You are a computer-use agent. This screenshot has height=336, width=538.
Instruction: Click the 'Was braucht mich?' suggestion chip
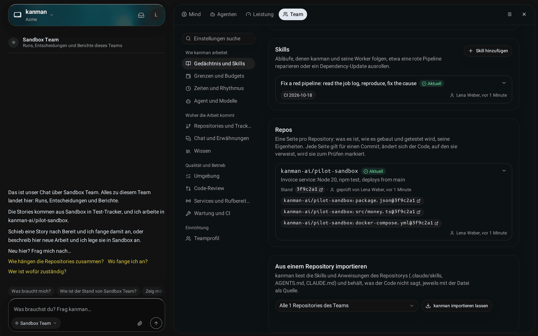pyautogui.click(x=31, y=291)
